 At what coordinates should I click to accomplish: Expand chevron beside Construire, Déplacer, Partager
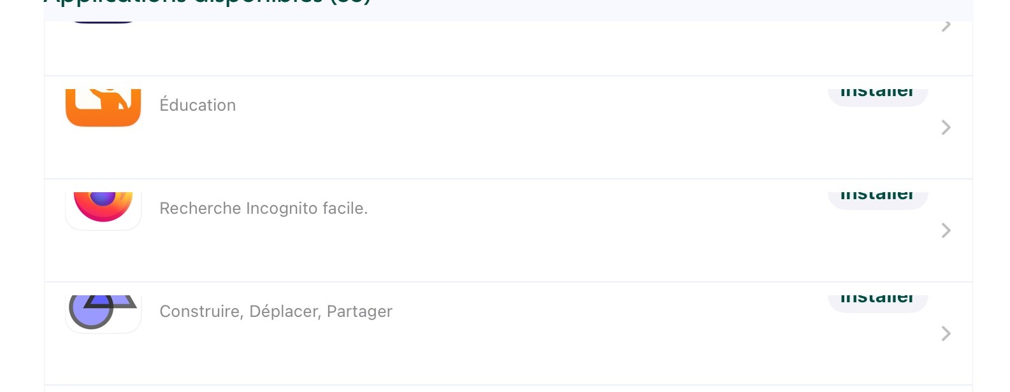(946, 333)
